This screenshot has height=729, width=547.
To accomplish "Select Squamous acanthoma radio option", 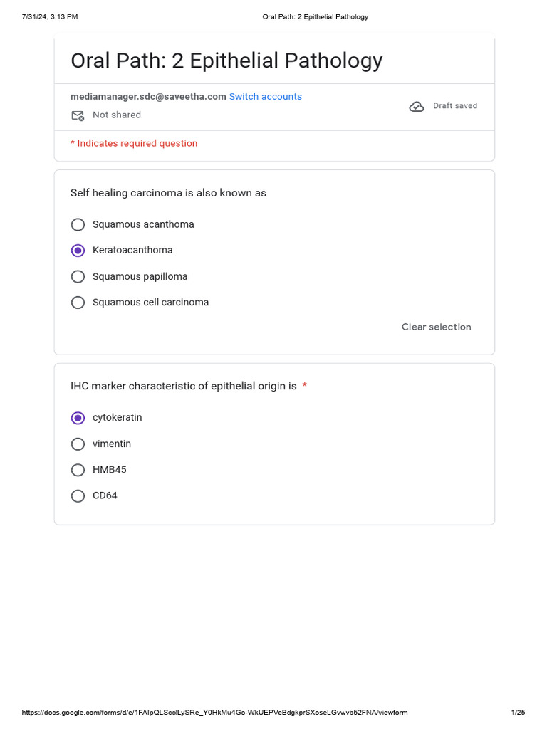I will (78, 224).
